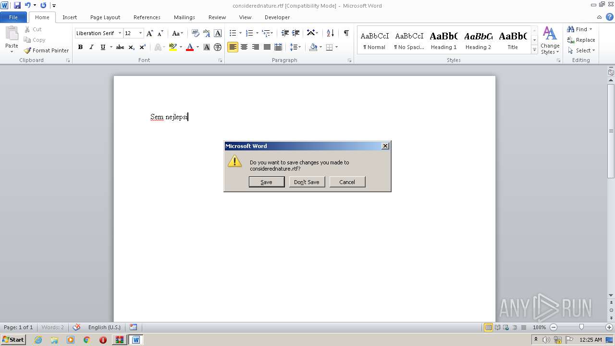Viewport: 615px width, 346px height.
Task: Click the Redo icon in Quick Access toolbar
Action: pyautogui.click(x=43, y=5)
